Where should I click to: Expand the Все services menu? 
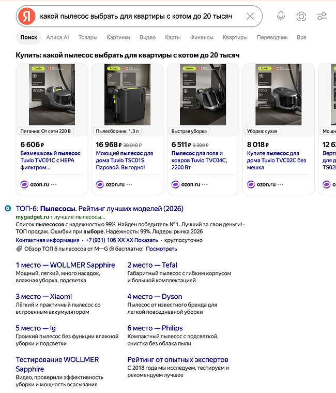click(301, 37)
